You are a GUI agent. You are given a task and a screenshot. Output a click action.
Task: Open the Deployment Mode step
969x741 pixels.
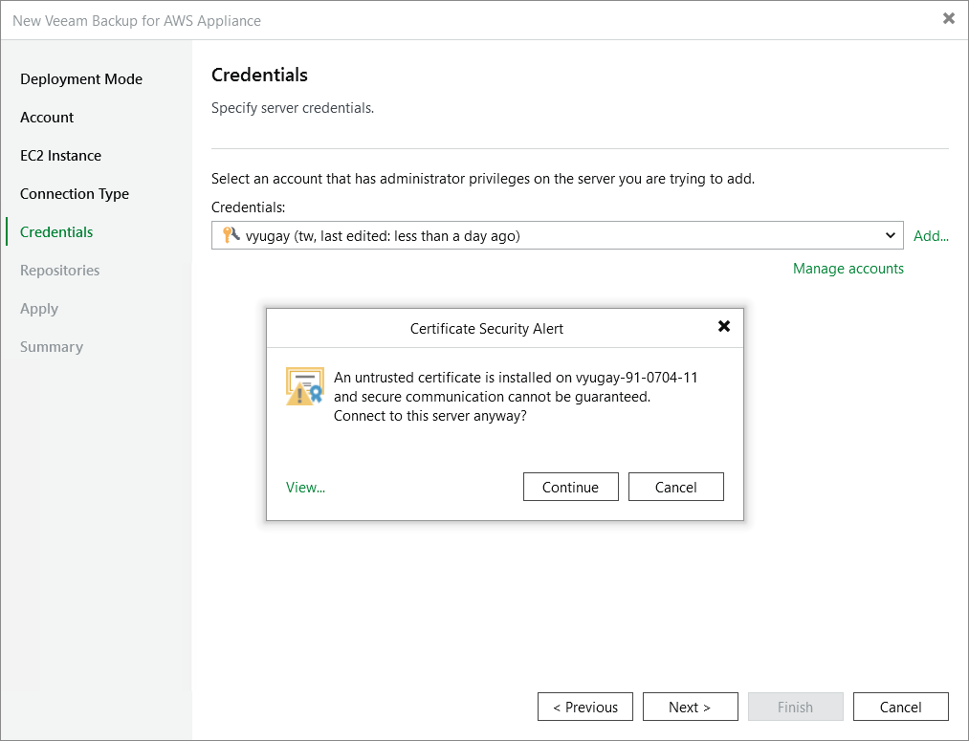tap(81, 79)
